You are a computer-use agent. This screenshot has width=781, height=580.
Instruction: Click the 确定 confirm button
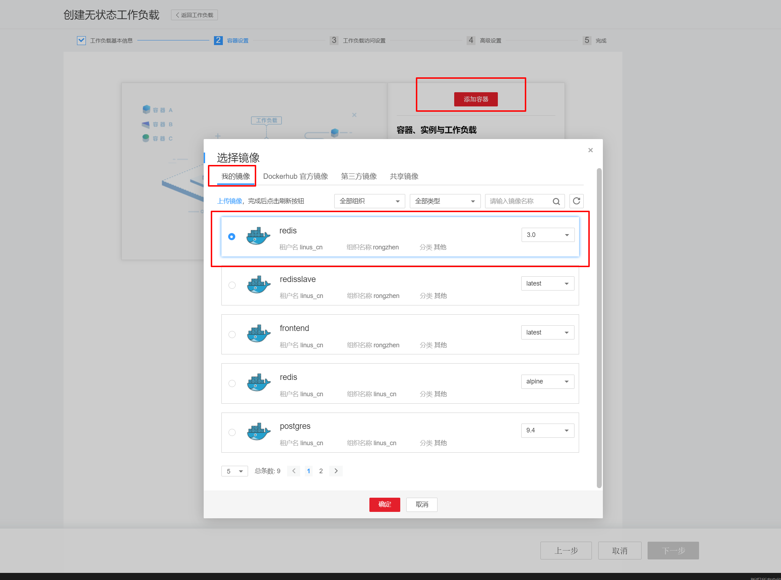point(384,504)
